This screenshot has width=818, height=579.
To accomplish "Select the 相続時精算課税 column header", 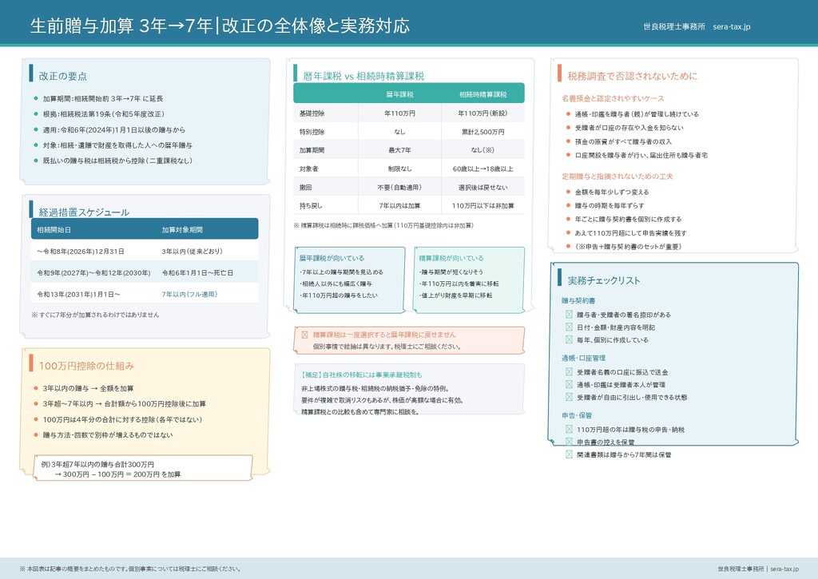I will click(x=482, y=94).
